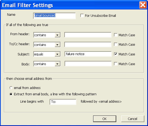Screen dimensions: 148x126
Task: Click the Body value text field
Action: tap(88, 64)
